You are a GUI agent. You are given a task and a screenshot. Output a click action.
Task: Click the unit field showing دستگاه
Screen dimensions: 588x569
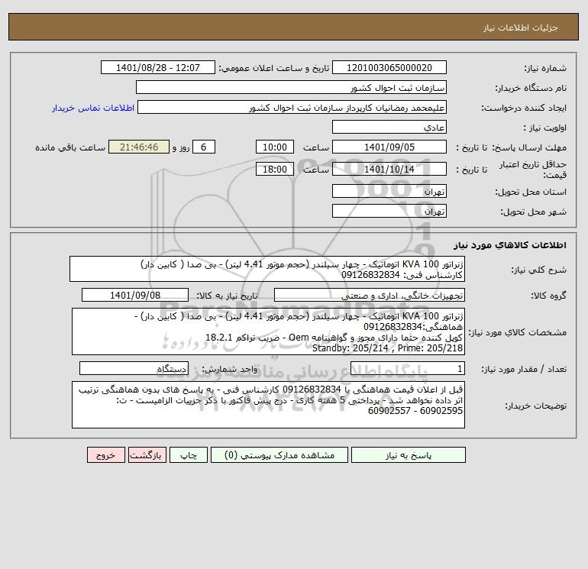tap(134, 369)
